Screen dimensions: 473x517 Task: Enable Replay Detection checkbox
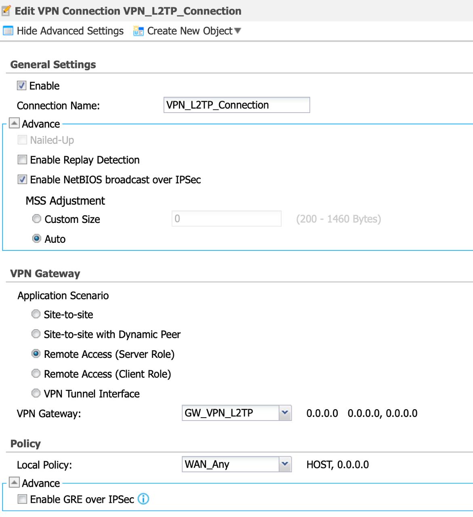tap(23, 160)
